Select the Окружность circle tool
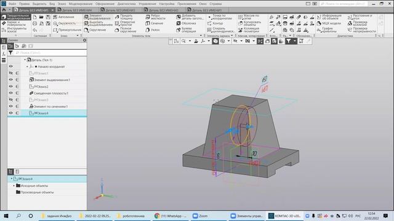 point(64,23)
